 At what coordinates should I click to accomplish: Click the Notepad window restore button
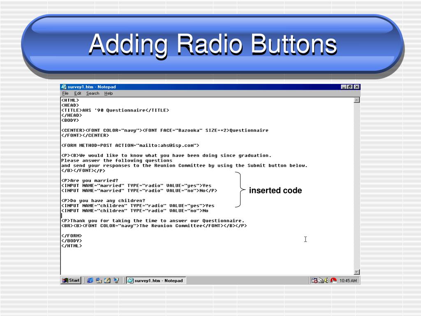[350, 87]
